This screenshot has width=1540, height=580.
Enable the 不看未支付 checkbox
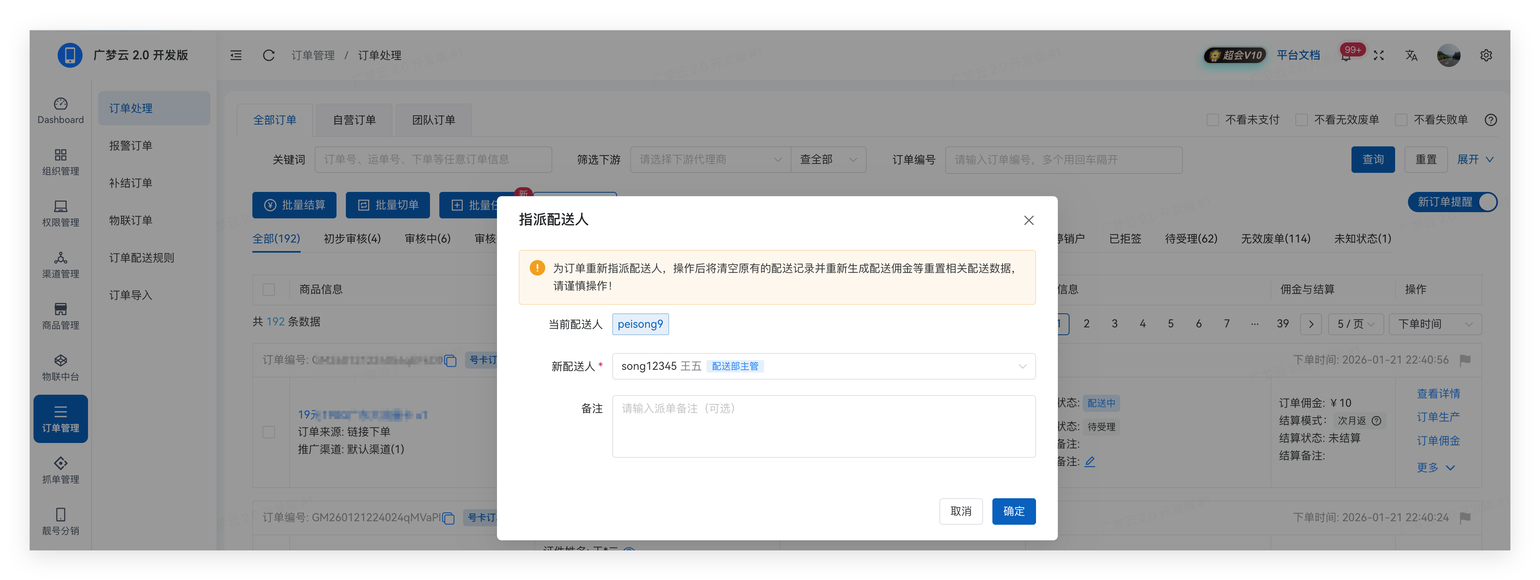coord(1213,120)
